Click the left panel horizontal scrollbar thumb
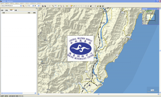The image size is (161, 97). (13, 93)
